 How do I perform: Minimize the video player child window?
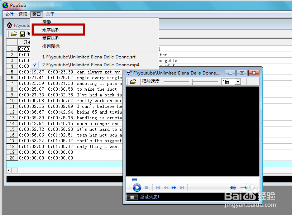(230, 73)
